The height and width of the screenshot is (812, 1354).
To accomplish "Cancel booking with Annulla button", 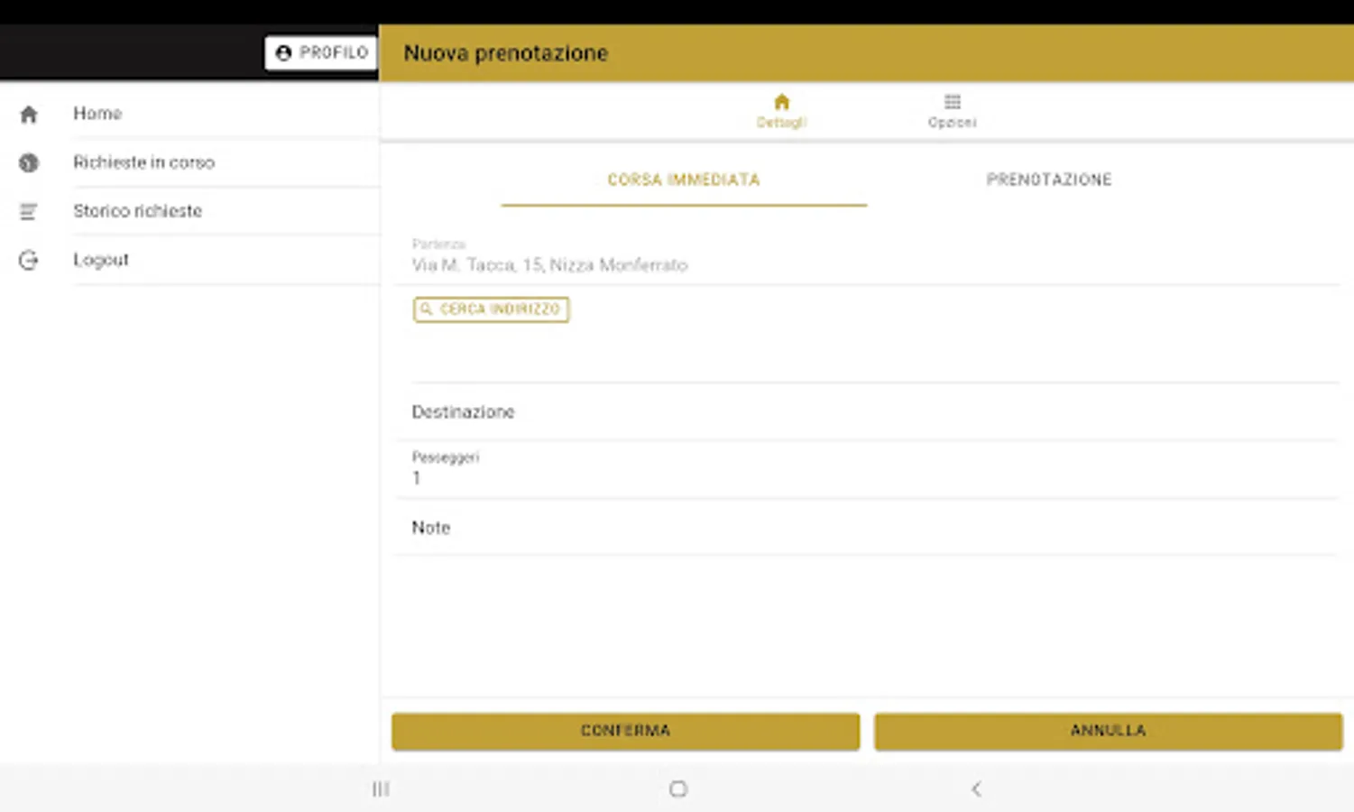I will [x=1109, y=731].
